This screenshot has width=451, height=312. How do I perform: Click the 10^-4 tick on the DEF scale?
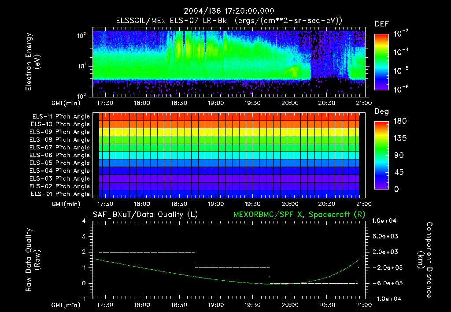tap(401, 52)
